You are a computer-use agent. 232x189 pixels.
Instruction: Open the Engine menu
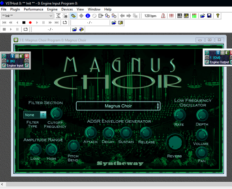click(52, 9)
